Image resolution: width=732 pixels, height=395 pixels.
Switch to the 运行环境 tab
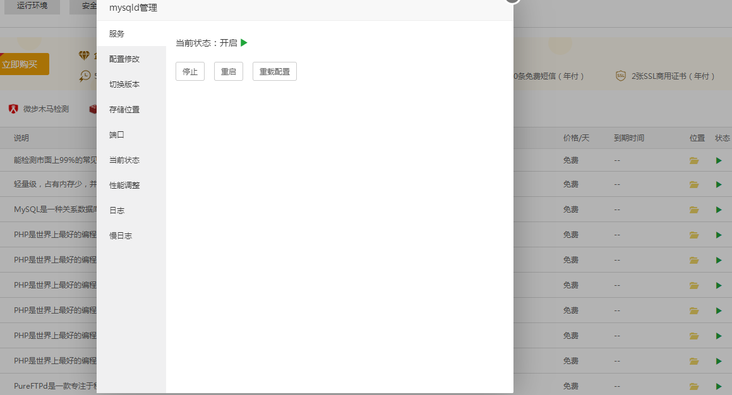(x=32, y=6)
